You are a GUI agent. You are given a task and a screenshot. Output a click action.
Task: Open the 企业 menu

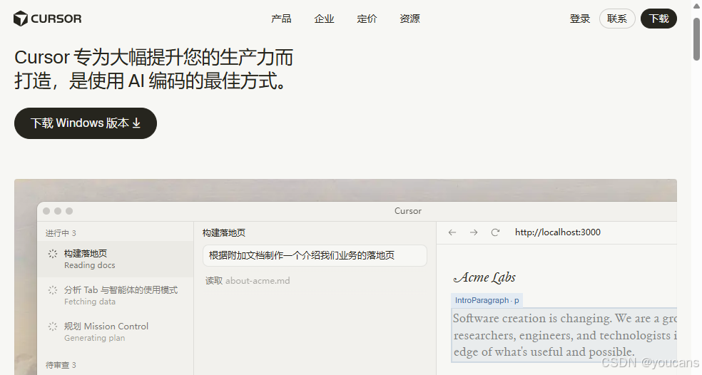coord(324,19)
